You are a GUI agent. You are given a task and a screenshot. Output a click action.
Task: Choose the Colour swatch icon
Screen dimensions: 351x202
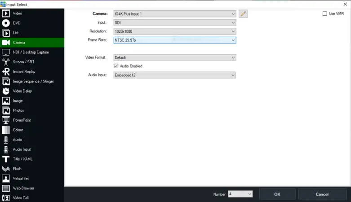[x=6, y=130]
